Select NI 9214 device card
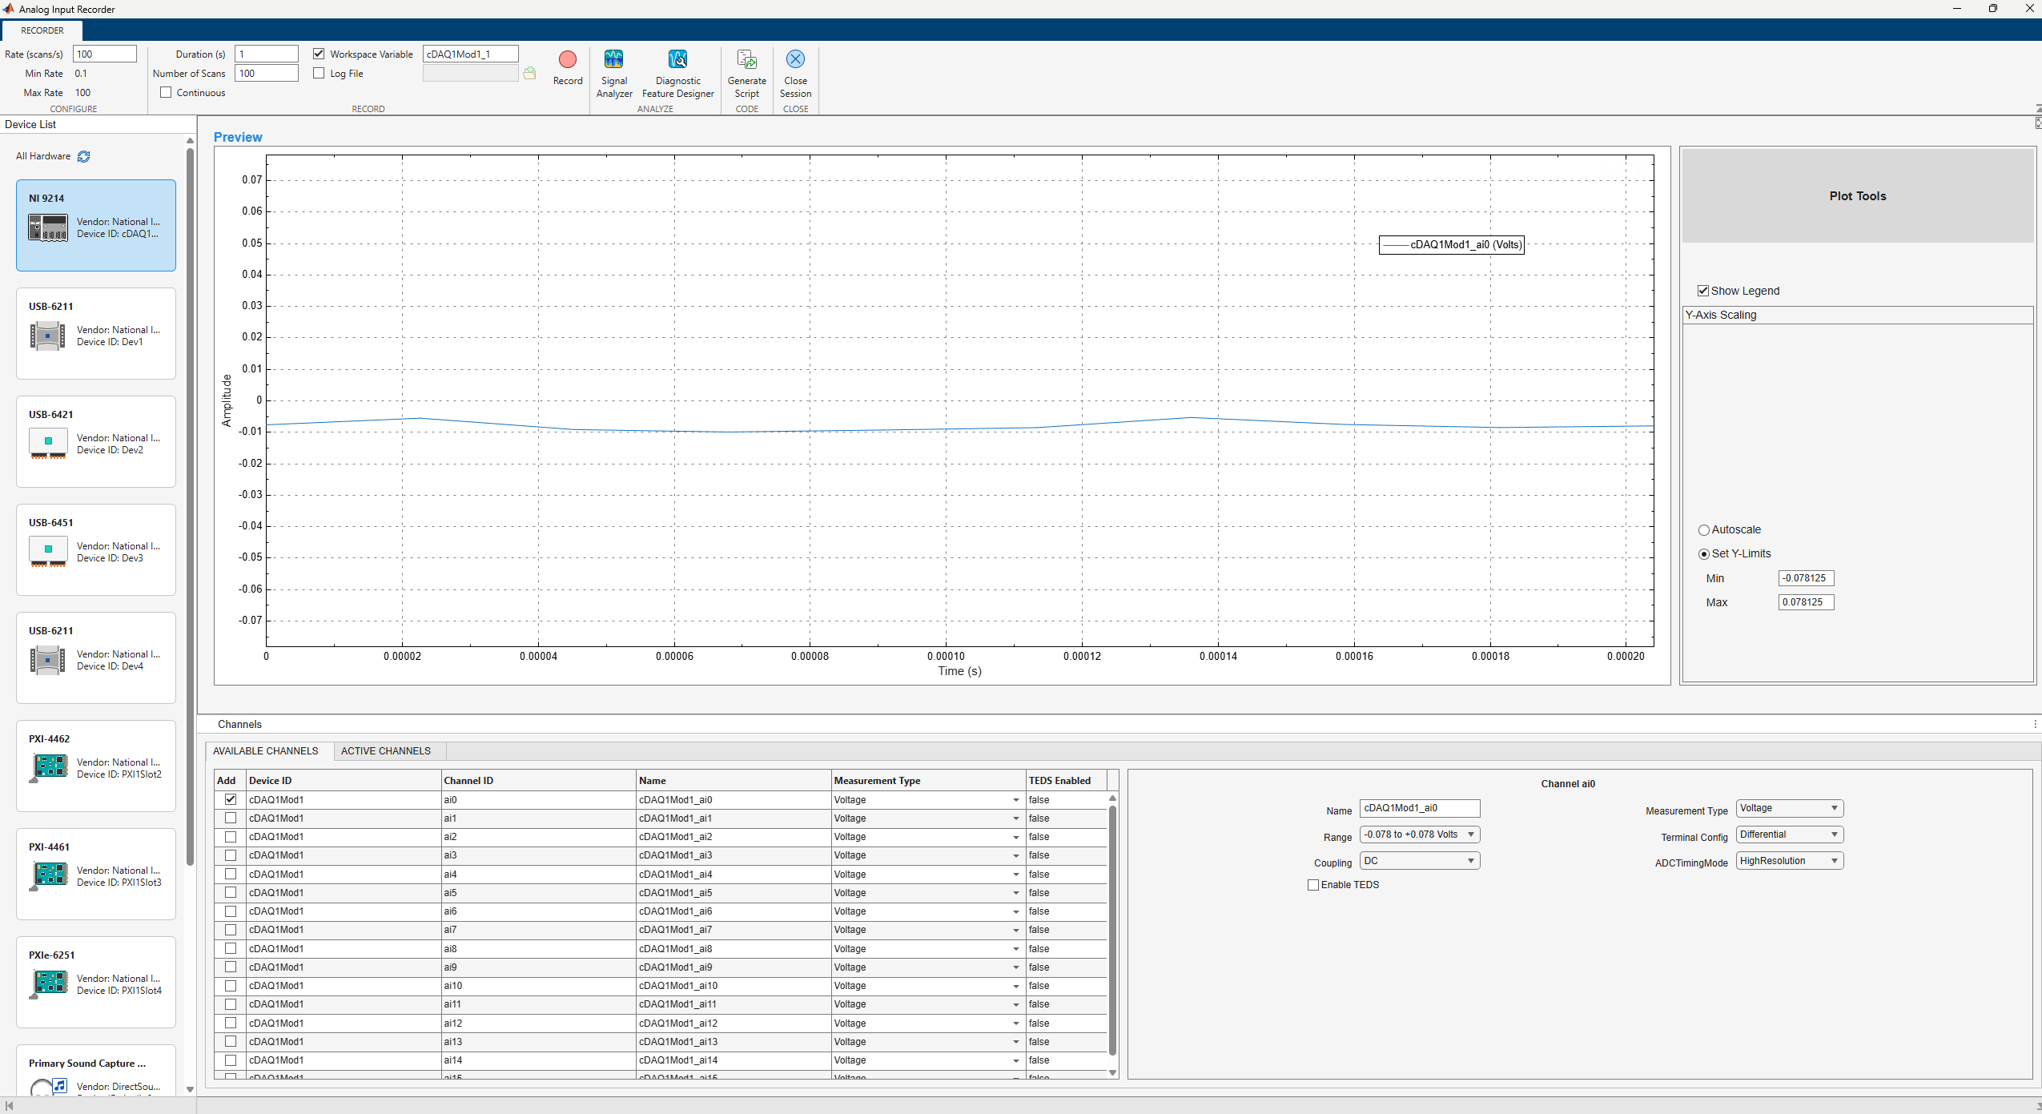The height and width of the screenshot is (1114, 2042). pyautogui.click(x=96, y=225)
